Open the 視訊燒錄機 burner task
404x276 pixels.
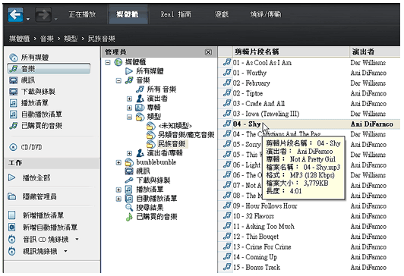pyautogui.click(x=39, y=251)
